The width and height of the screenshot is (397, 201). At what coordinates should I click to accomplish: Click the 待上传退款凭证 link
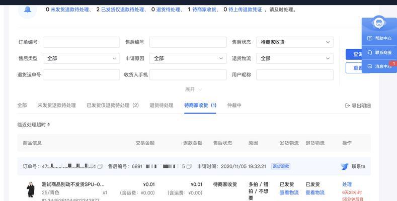pyautogui.click(x=247, y=10)
